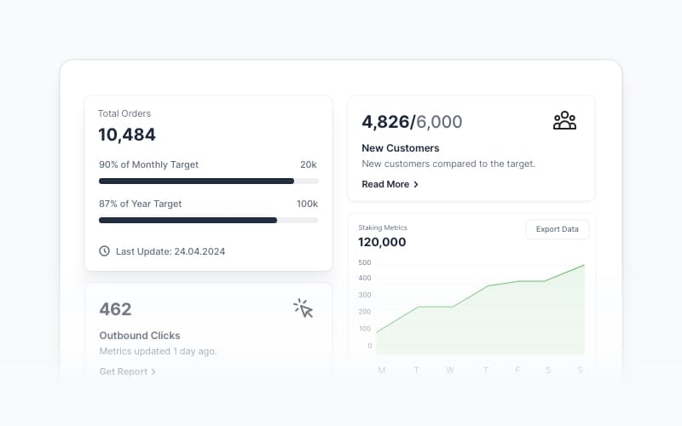Click the New Customers heading
The image size is (682, 426).
pos(401,148)
